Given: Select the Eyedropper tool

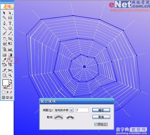Looking at the screenshot, I should click(4, 60).
